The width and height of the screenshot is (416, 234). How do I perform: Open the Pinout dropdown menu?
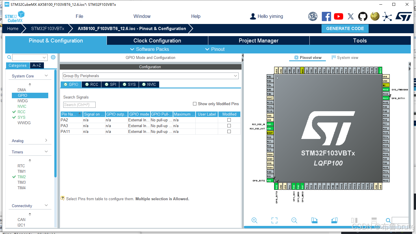click(215, 49)
